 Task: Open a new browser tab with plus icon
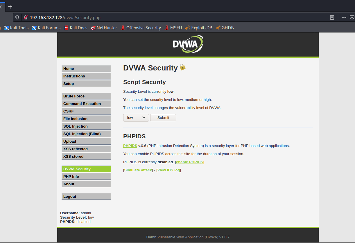coord(10,6)
